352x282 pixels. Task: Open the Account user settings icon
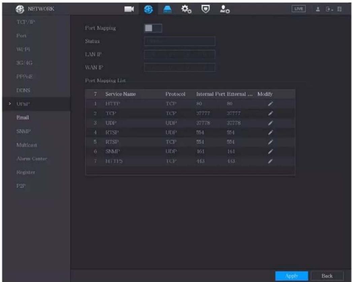click(x=225, y=9)
